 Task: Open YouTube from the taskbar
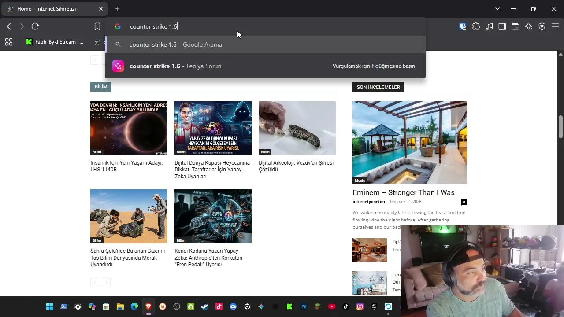click(332, 306)
